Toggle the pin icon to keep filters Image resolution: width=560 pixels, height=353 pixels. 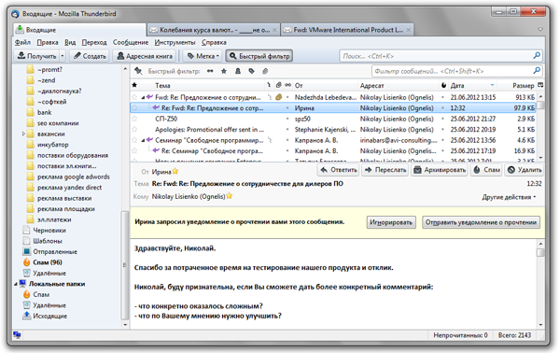click(138, 71)
